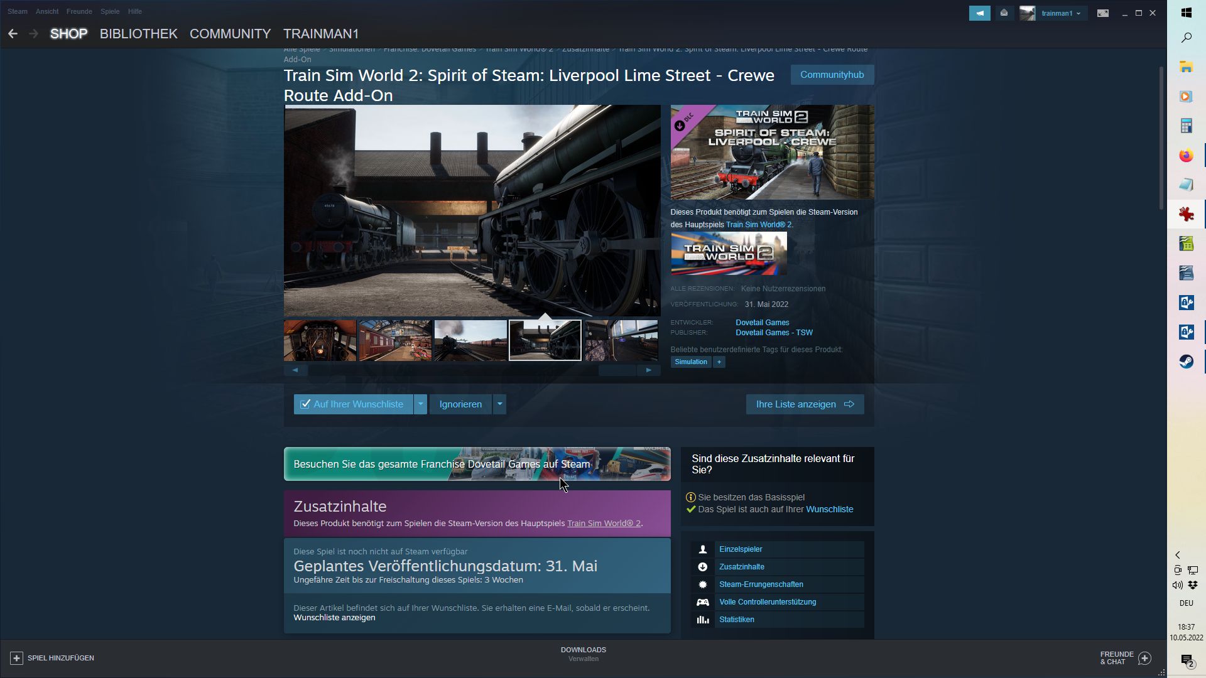Click the Steam-Errungenschaften feature icon

tap(702, 584)
